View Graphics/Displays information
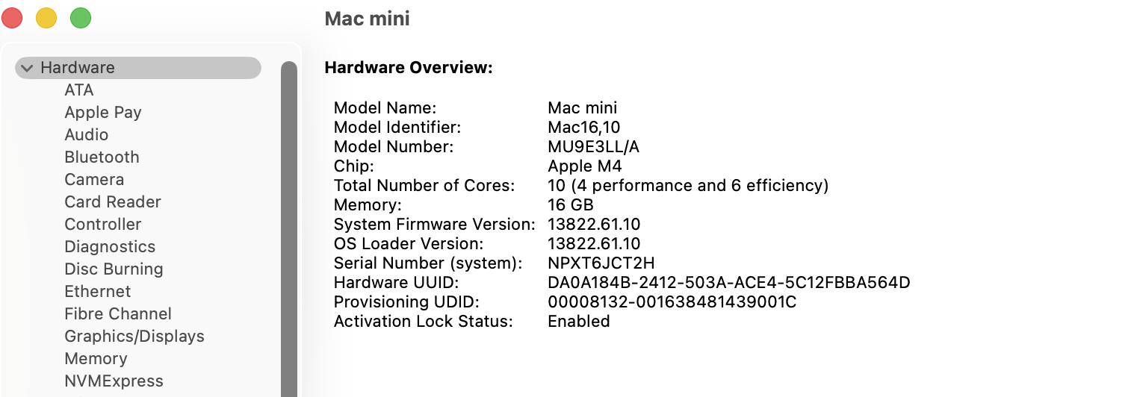This screenshot has width=1137, height=397. (x=134, y=337)
